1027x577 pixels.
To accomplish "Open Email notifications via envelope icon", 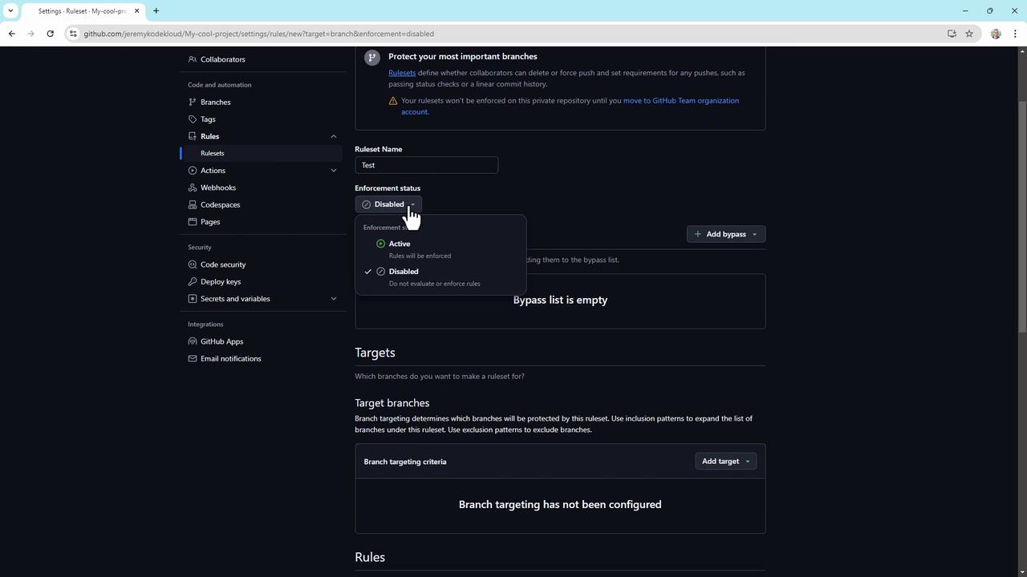I will [193, 358].
